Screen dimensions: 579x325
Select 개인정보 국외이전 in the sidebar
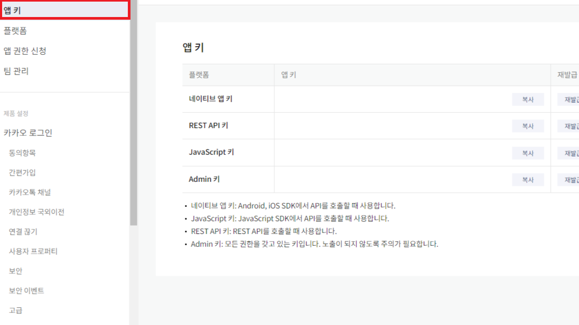[37, 212]
